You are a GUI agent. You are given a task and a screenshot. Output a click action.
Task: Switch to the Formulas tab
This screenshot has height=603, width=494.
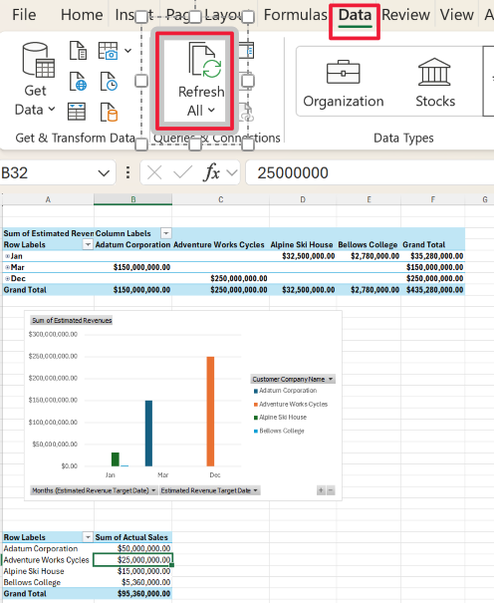pos(295,15)
